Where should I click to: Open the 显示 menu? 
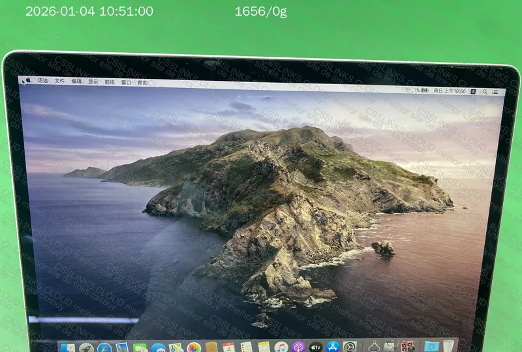(93, 81)
